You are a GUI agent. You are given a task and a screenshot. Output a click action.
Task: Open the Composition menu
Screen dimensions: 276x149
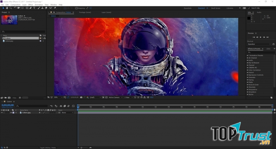16,5
